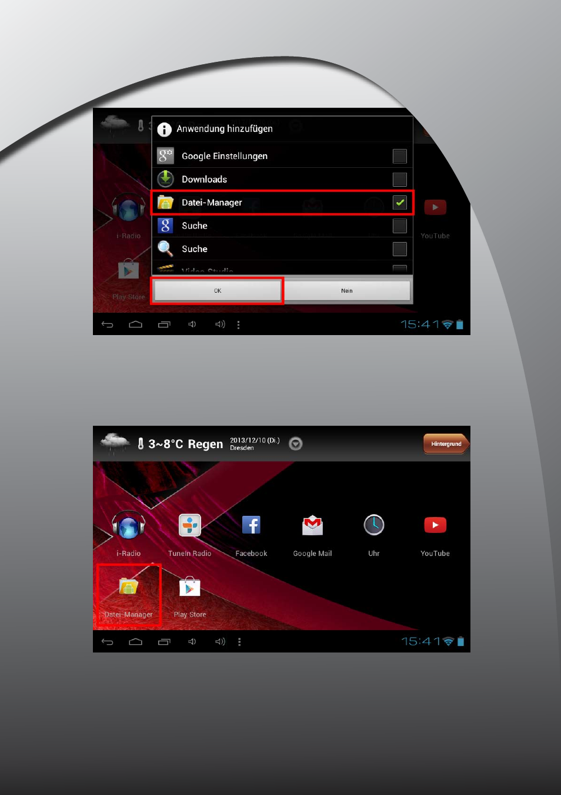Image resolution: width=561 pixels, height=795 pixels.
Task: Cancel dialog with the Nein button
Action: click(347, 290)
